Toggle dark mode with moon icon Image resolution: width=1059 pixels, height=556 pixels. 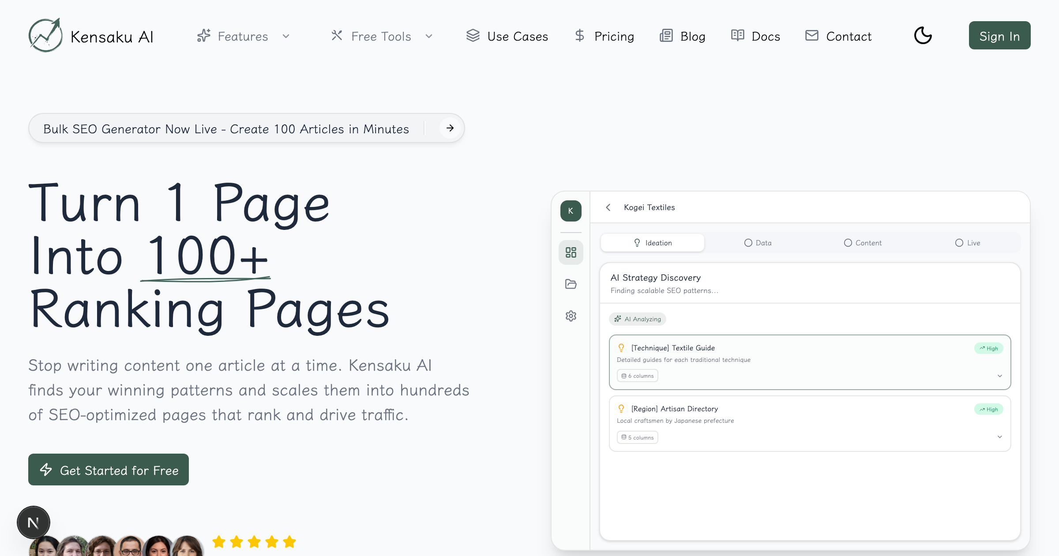(923, 35)
